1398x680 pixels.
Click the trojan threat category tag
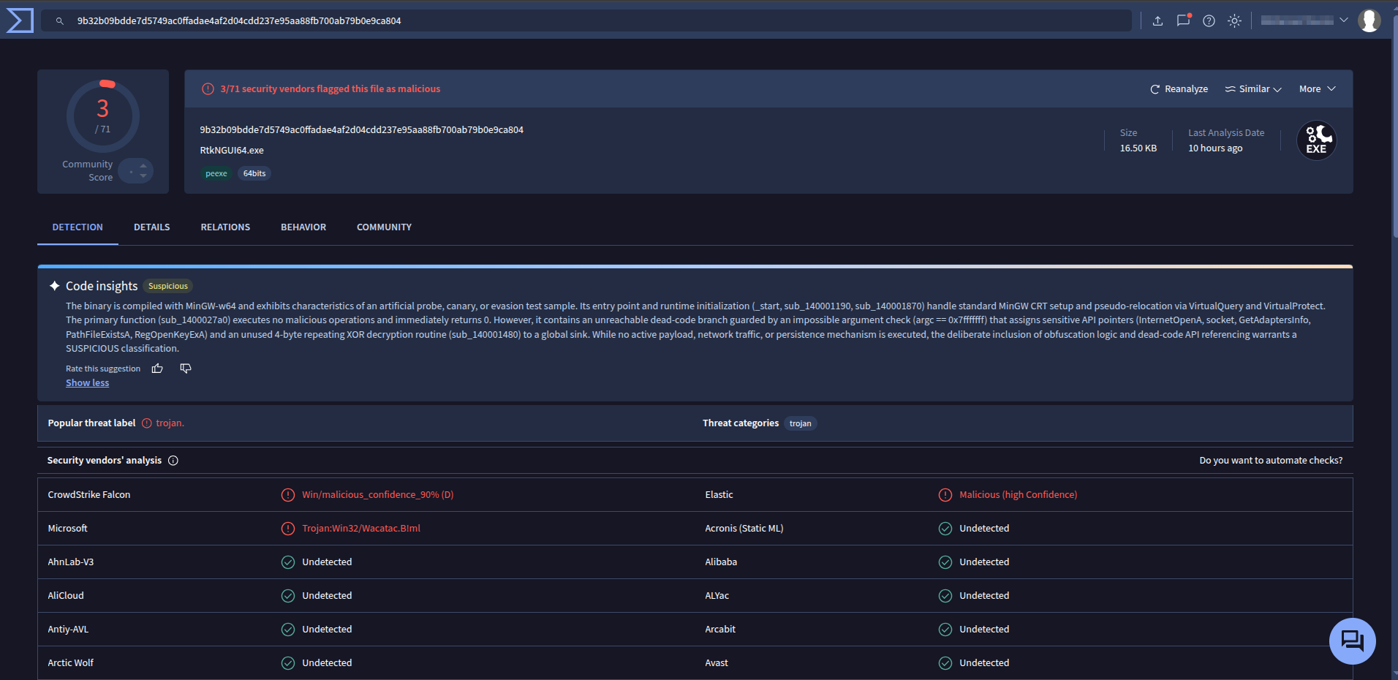pyautogui.click(x=800, y=423)
